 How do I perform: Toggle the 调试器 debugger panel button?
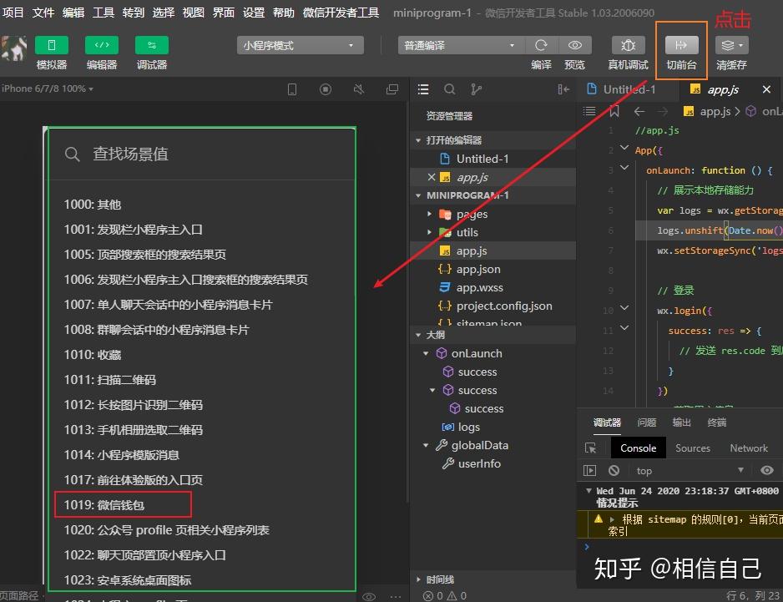[x=152, y=45]
